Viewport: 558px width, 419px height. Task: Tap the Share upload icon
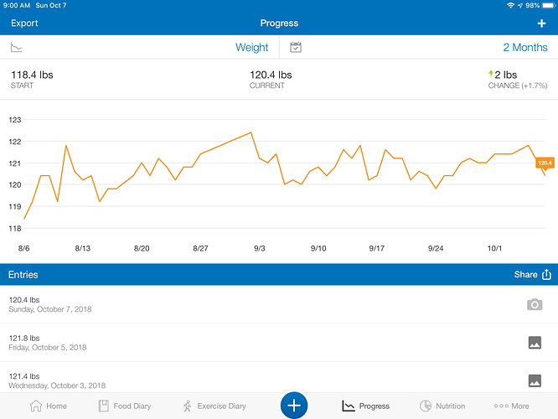[x=546, y=275]
